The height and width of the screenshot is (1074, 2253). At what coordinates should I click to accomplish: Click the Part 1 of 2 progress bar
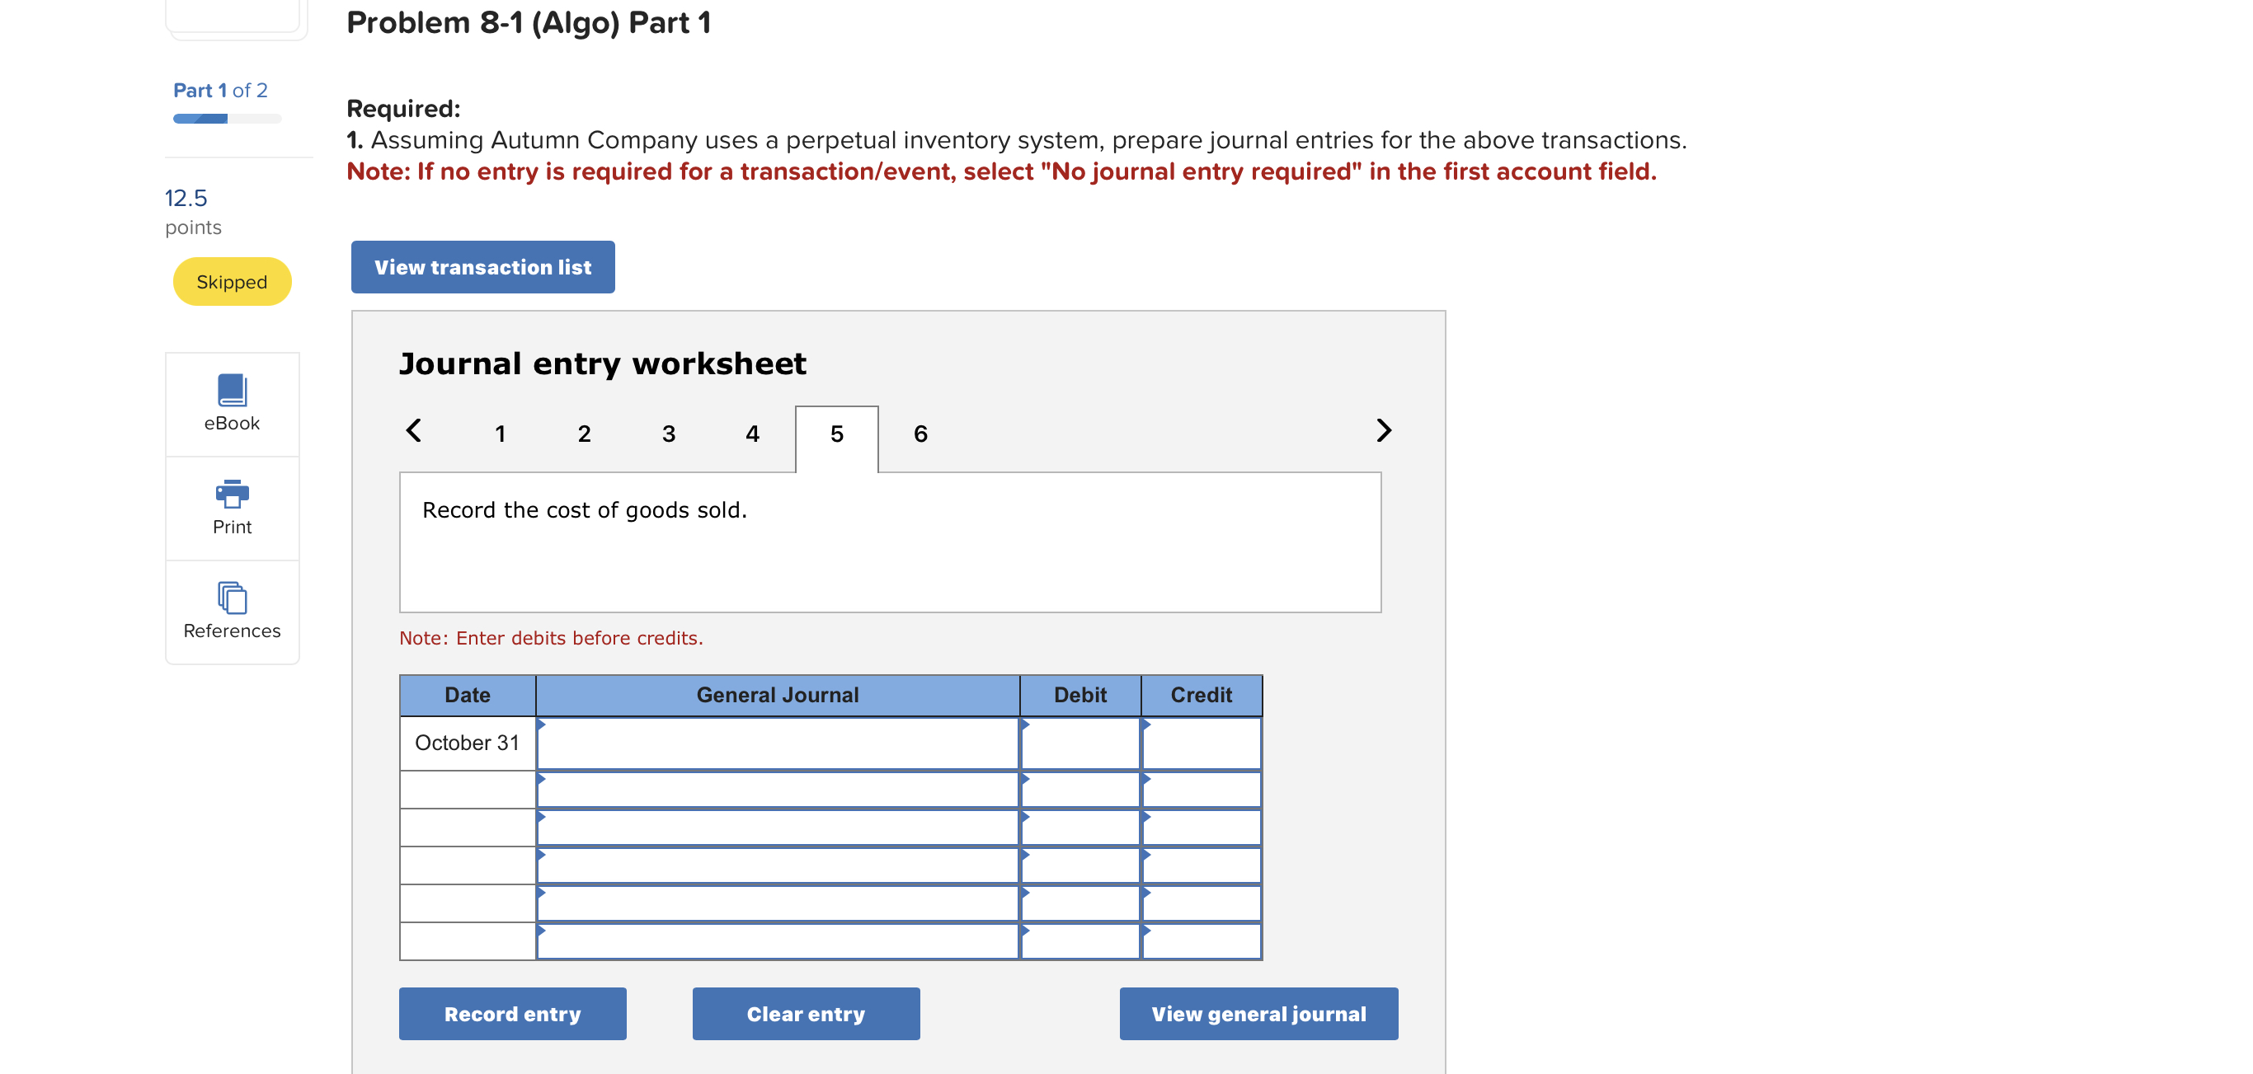pyautogui.click(x=227, y=119)
